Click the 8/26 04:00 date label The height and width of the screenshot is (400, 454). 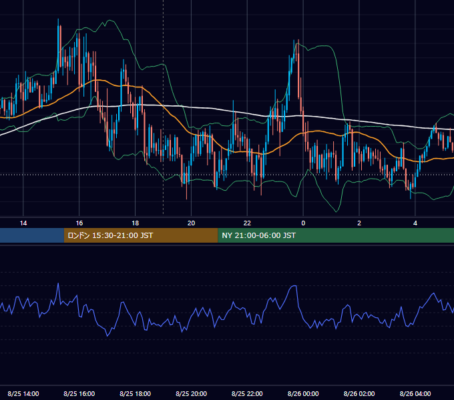pos(415,393)
